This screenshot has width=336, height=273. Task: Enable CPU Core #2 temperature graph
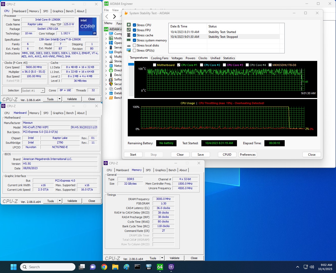(x=201, y=65)
